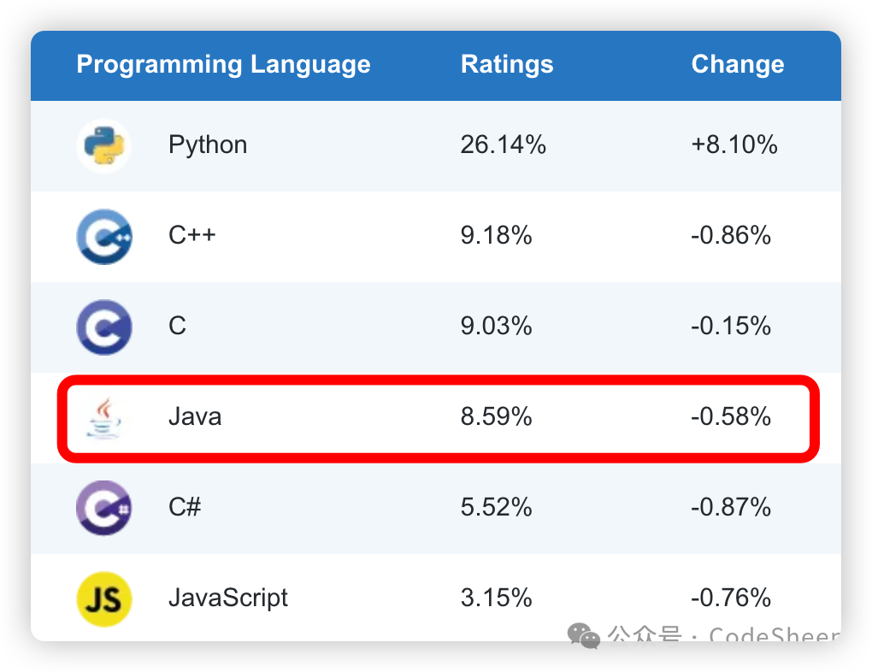Click the CodeSheep watermark text
Image resolution: width=872 pixels, height=672 pixels.
[775, 637]
